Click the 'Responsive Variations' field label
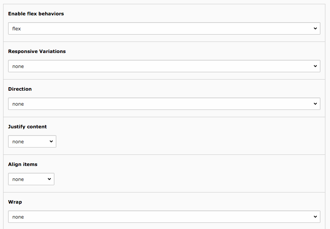 (x=37, y=51)
